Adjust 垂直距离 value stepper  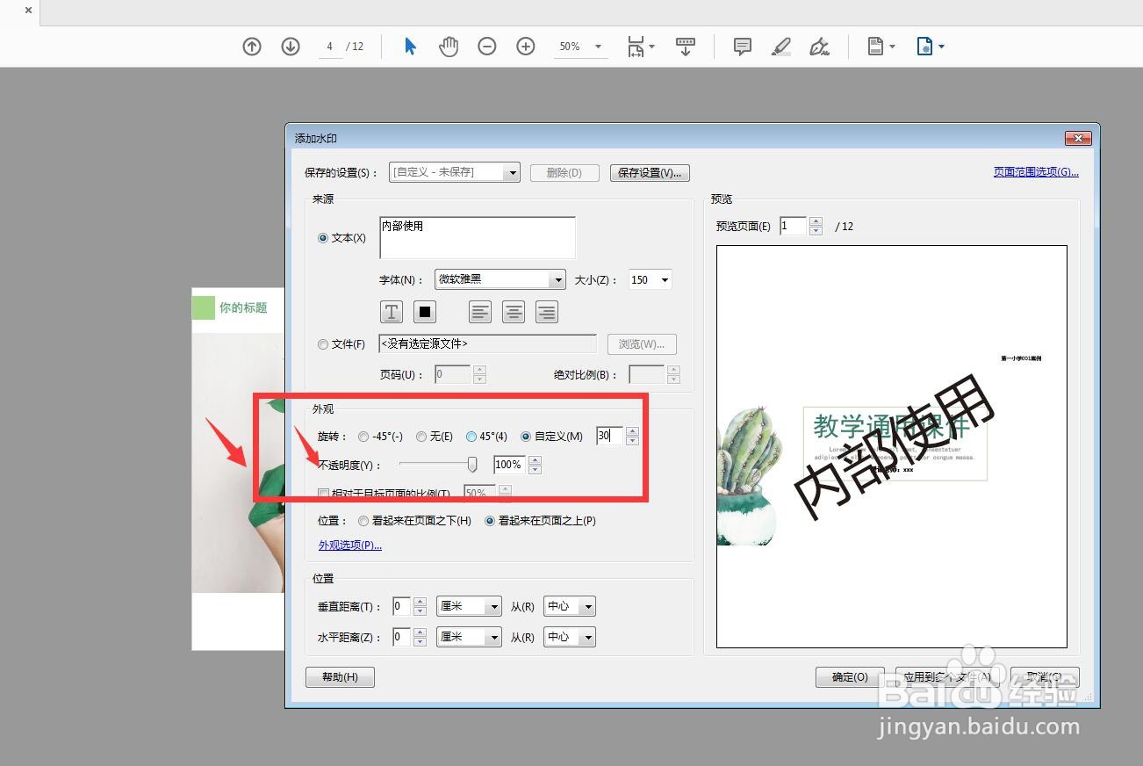coord(420,606)
